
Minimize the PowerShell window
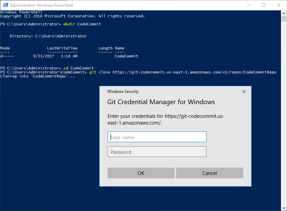point(248,5)
